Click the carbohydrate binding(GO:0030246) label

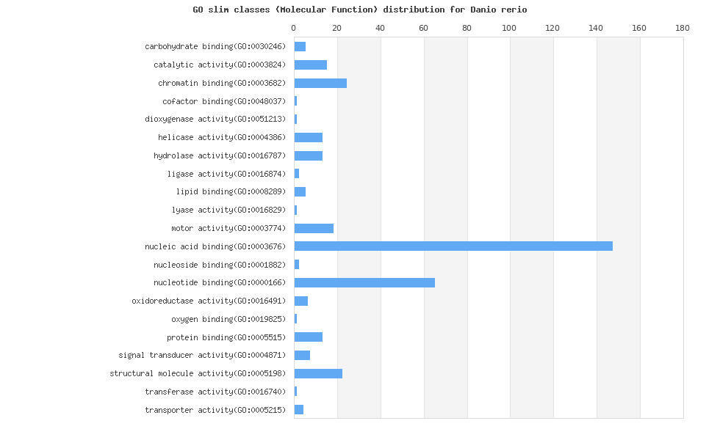(215, 46)
